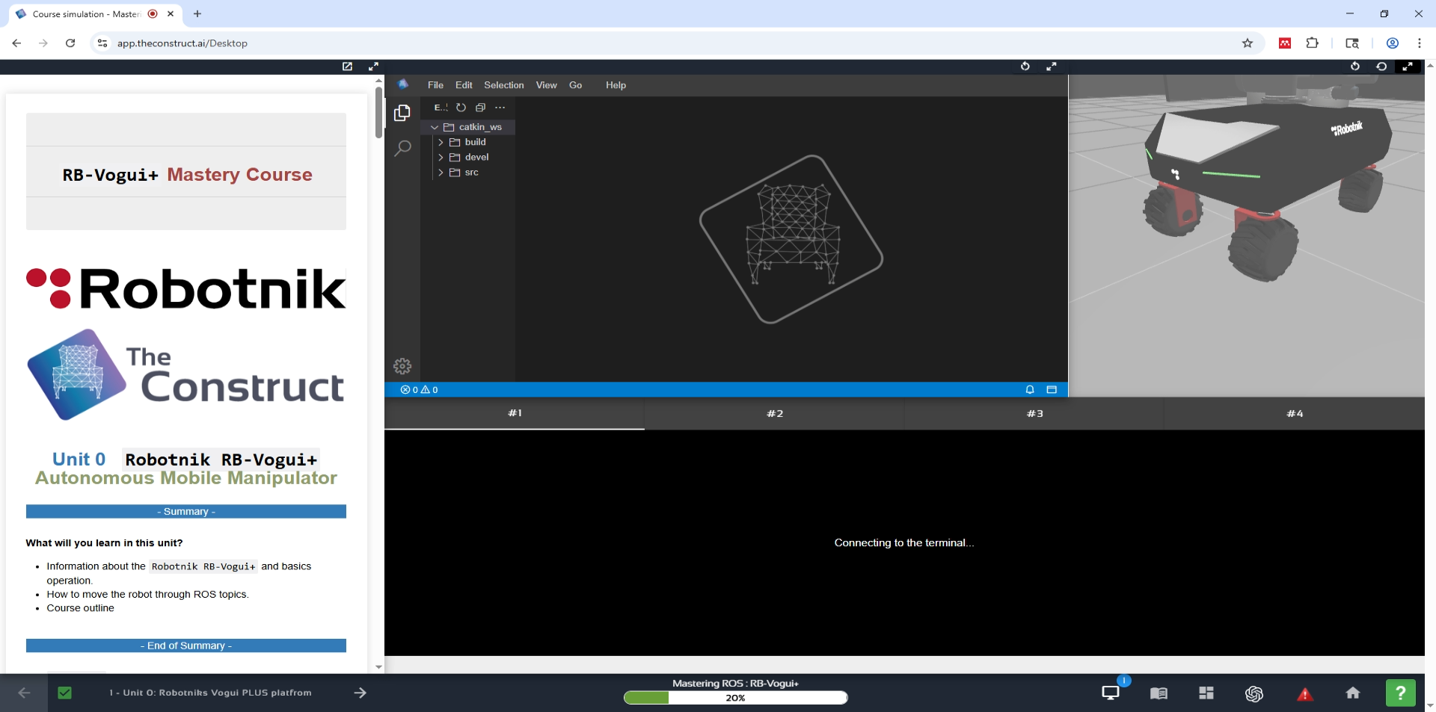Reset the simulation with the first rotate icon

point(1355,66)
